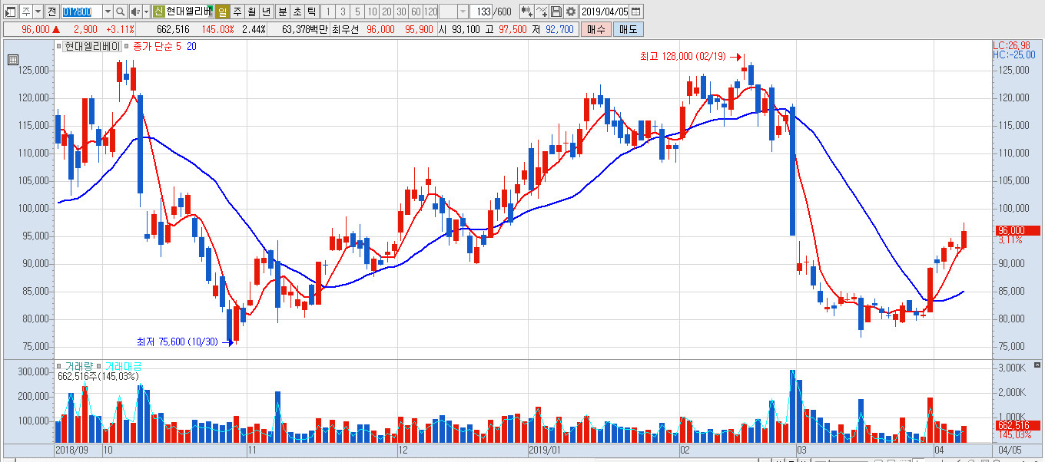Click the stock code field 017800
1045x462 pixels.
(x=81, y=12)
